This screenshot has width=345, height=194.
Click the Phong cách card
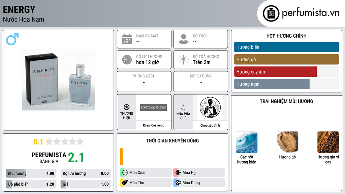pyautogui.click(x=144, y=82)
